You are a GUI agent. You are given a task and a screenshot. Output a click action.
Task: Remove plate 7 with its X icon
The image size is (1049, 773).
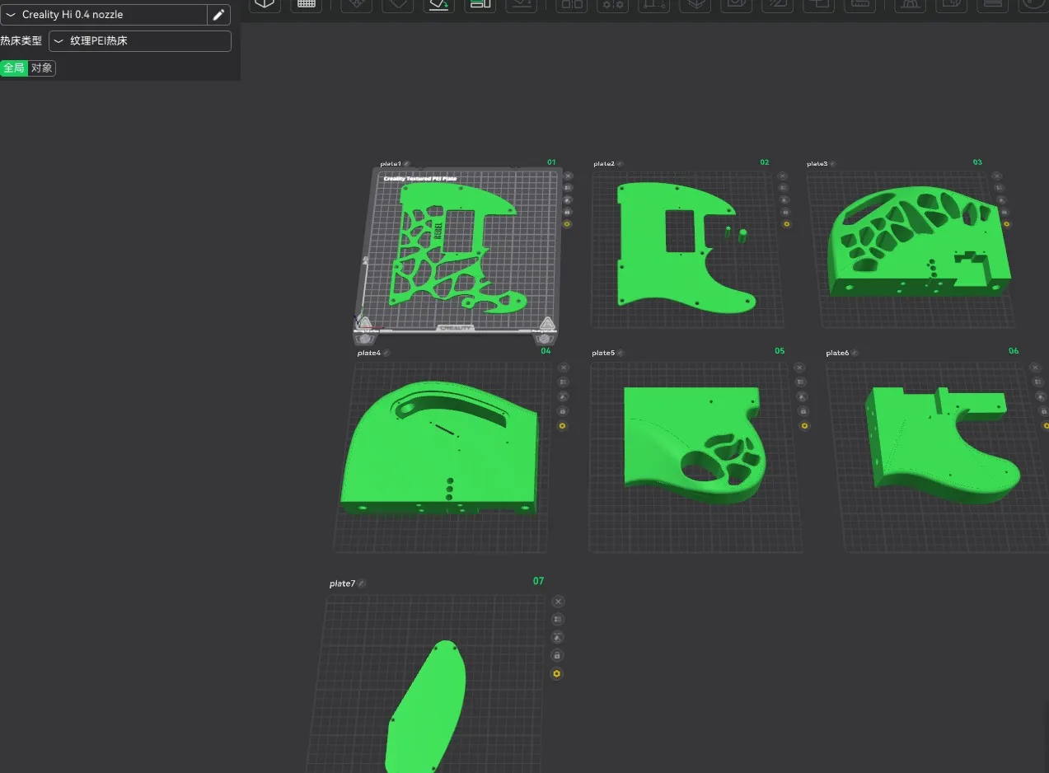pos(558,602)
